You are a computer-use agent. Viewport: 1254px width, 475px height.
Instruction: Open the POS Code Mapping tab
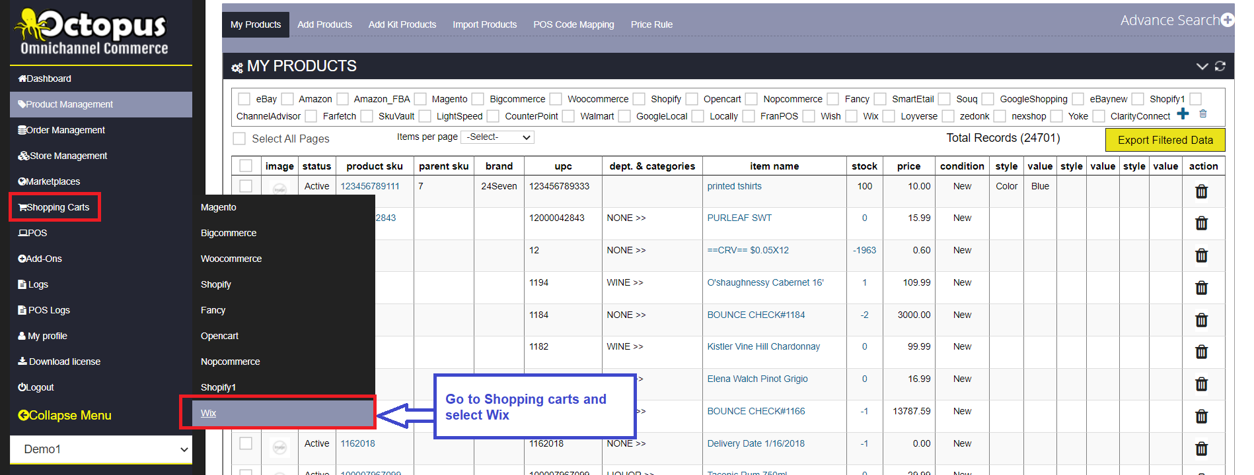click(573, 24)
